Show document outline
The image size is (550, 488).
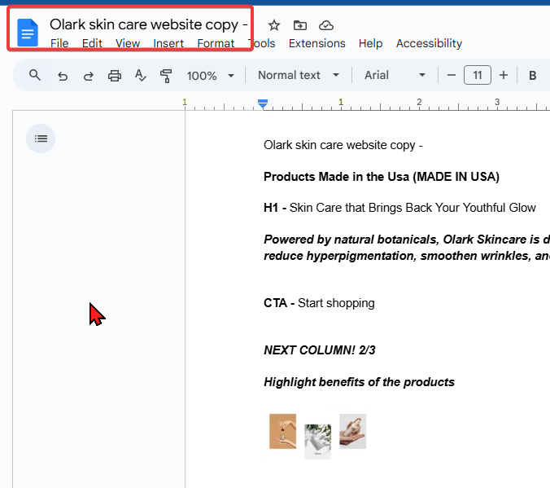coord(41,138)
